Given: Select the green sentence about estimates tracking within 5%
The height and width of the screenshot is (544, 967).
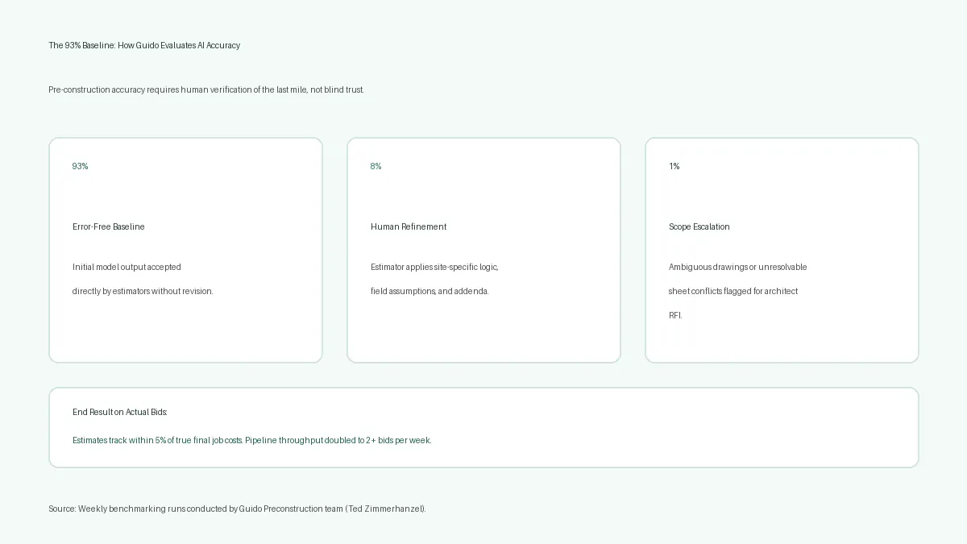Looking at the screenshot, I should point(252,441).
